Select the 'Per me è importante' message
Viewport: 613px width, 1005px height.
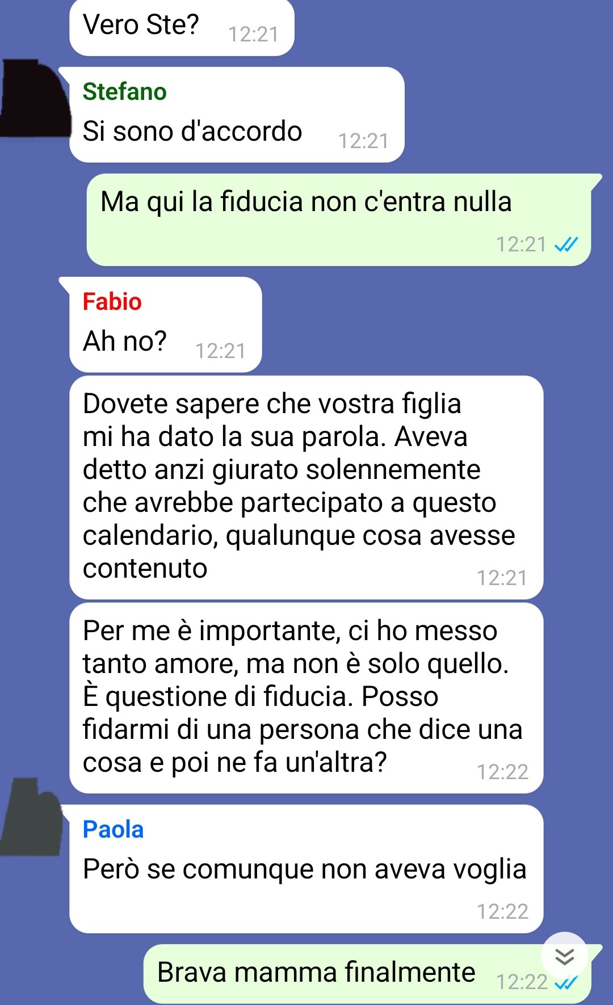(x=306, y=698)
